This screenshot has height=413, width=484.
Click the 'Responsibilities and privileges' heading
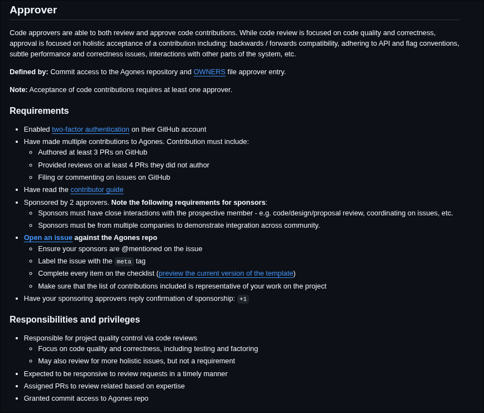pos(75,320)
